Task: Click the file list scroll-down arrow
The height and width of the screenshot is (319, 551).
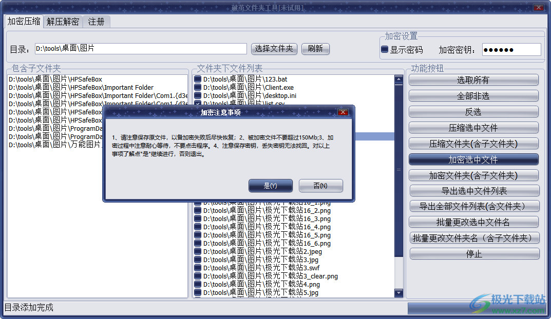Action: [x=398, y=293]
